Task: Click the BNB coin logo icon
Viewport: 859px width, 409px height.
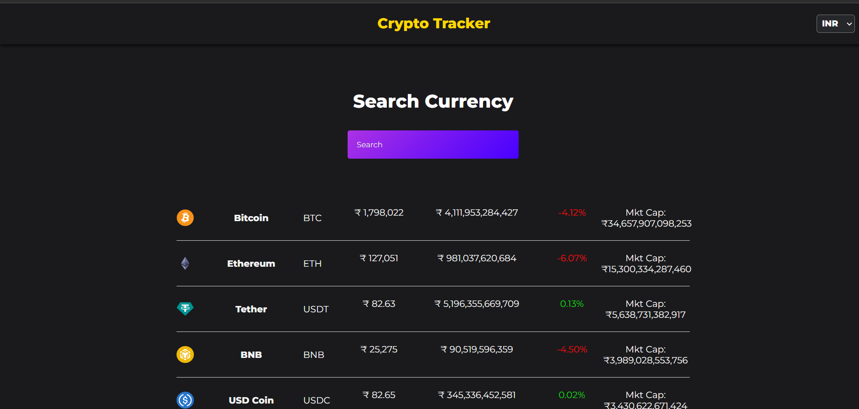Action: point(185,354)
